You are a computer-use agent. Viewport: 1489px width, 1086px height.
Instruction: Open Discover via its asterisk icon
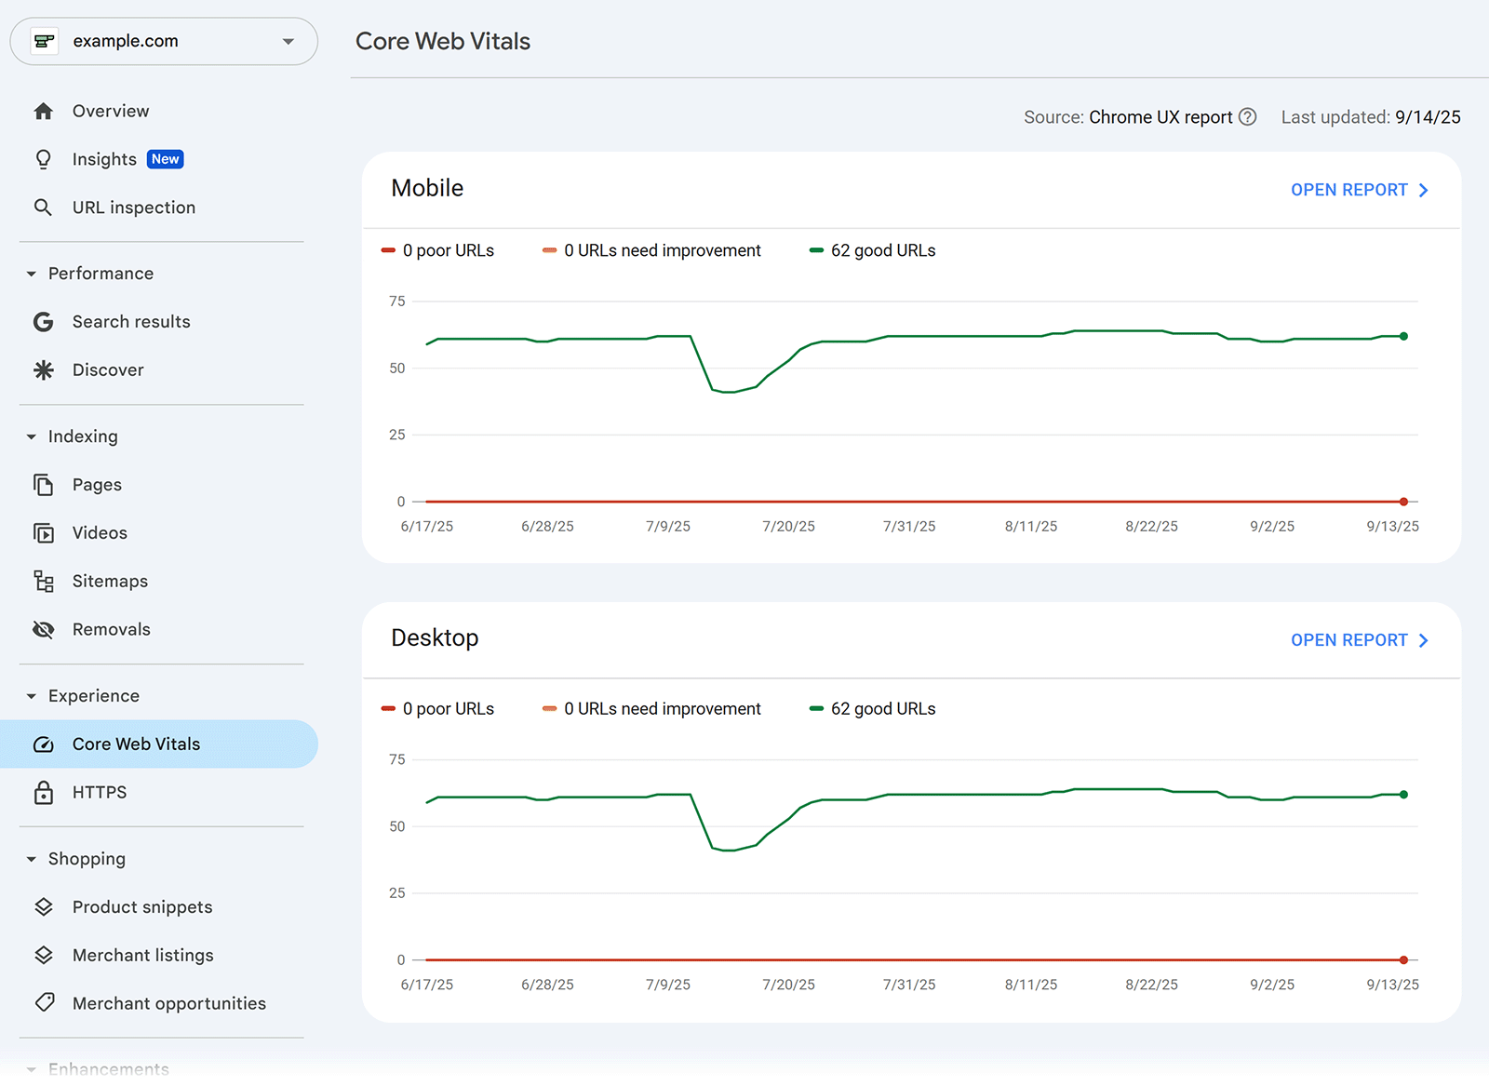tap(43, 369)
